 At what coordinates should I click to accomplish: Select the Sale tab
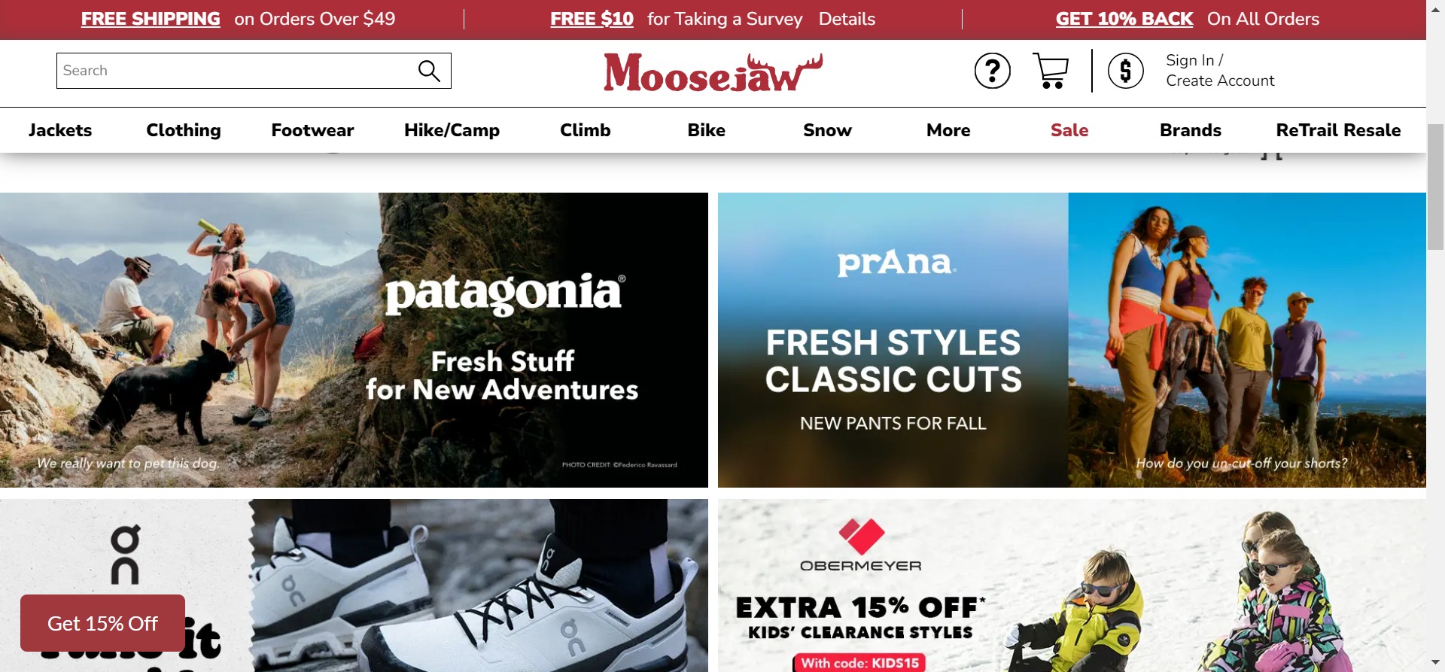tap(1069, 130)
